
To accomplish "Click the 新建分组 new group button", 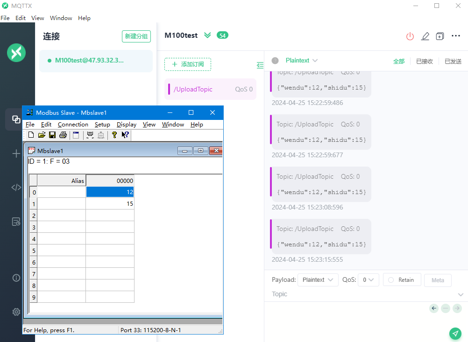I will coord(136,36).
